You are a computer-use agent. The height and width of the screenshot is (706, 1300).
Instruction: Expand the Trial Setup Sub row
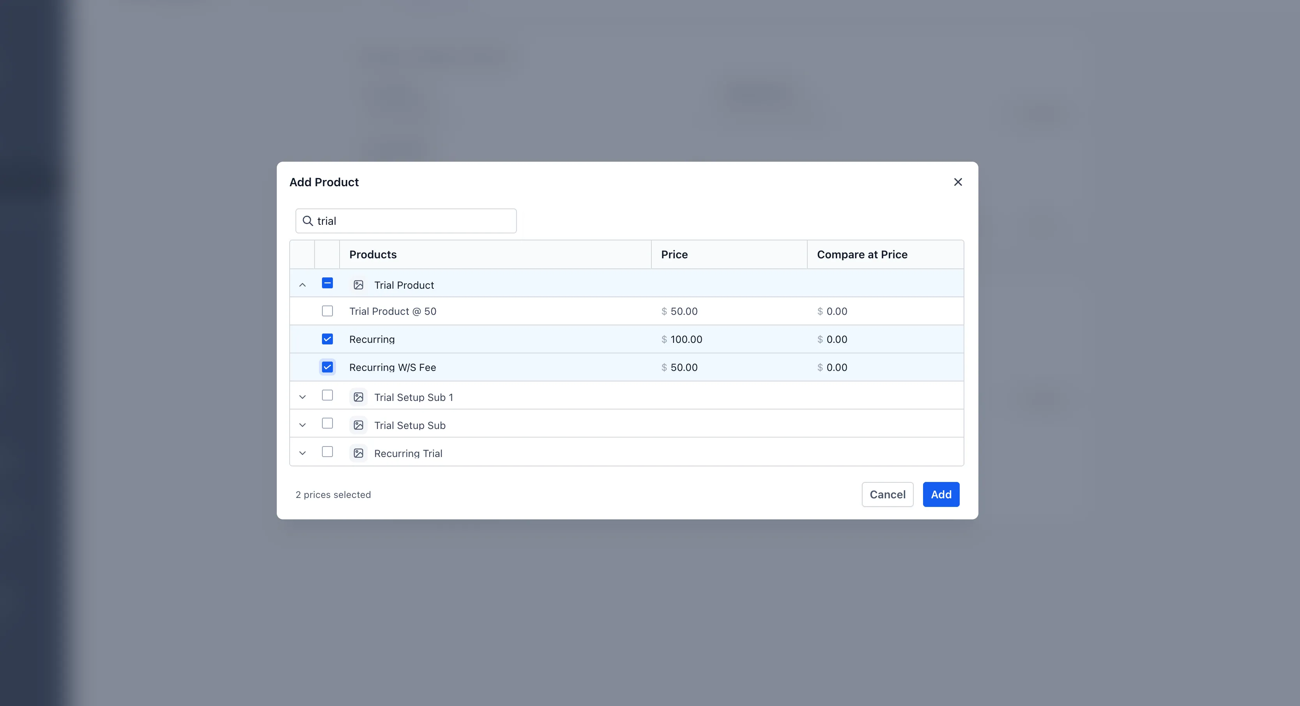pos(302,425)
